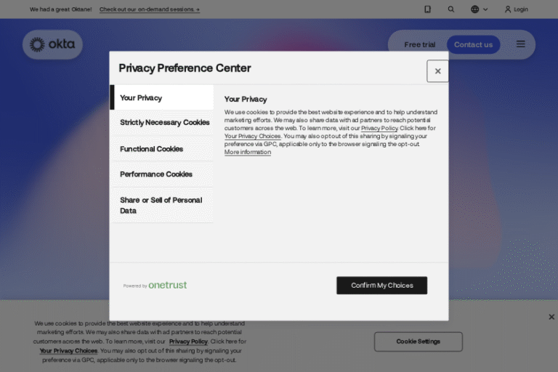The image size is (558, 372).
Task: Click the mobile device icon in top bar
Action: click(427, 9)
